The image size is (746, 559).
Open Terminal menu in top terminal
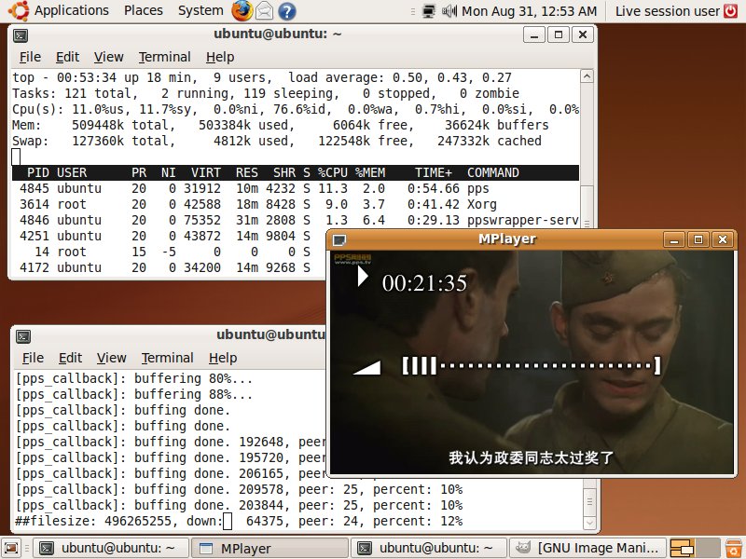pyautogui.click(x=165, y=57)
